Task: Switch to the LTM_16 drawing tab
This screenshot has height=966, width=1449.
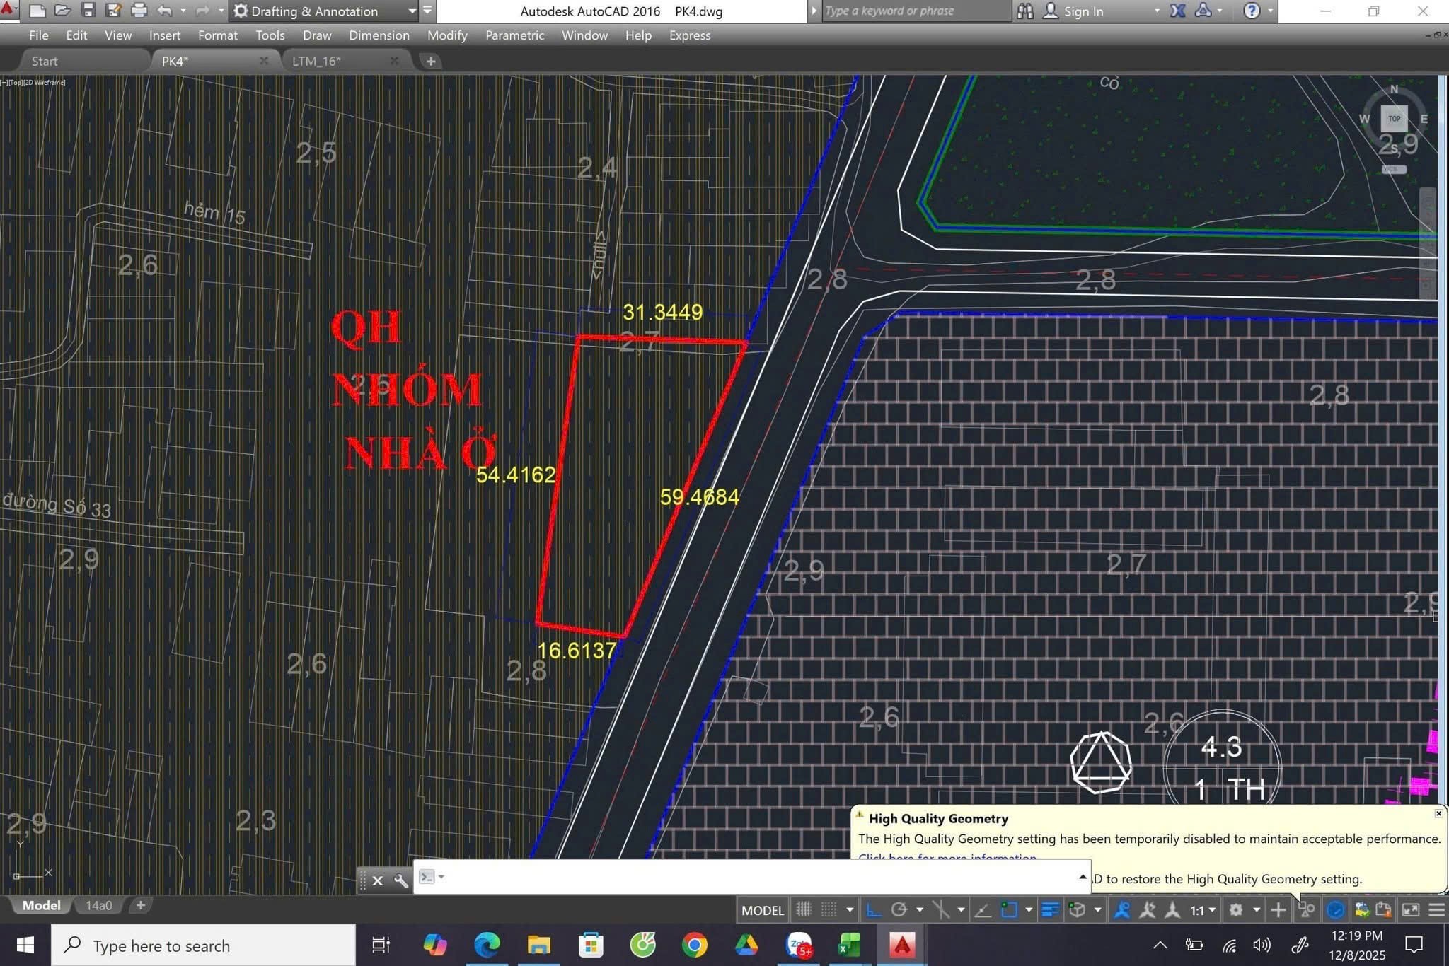Action: click(317, 61)
